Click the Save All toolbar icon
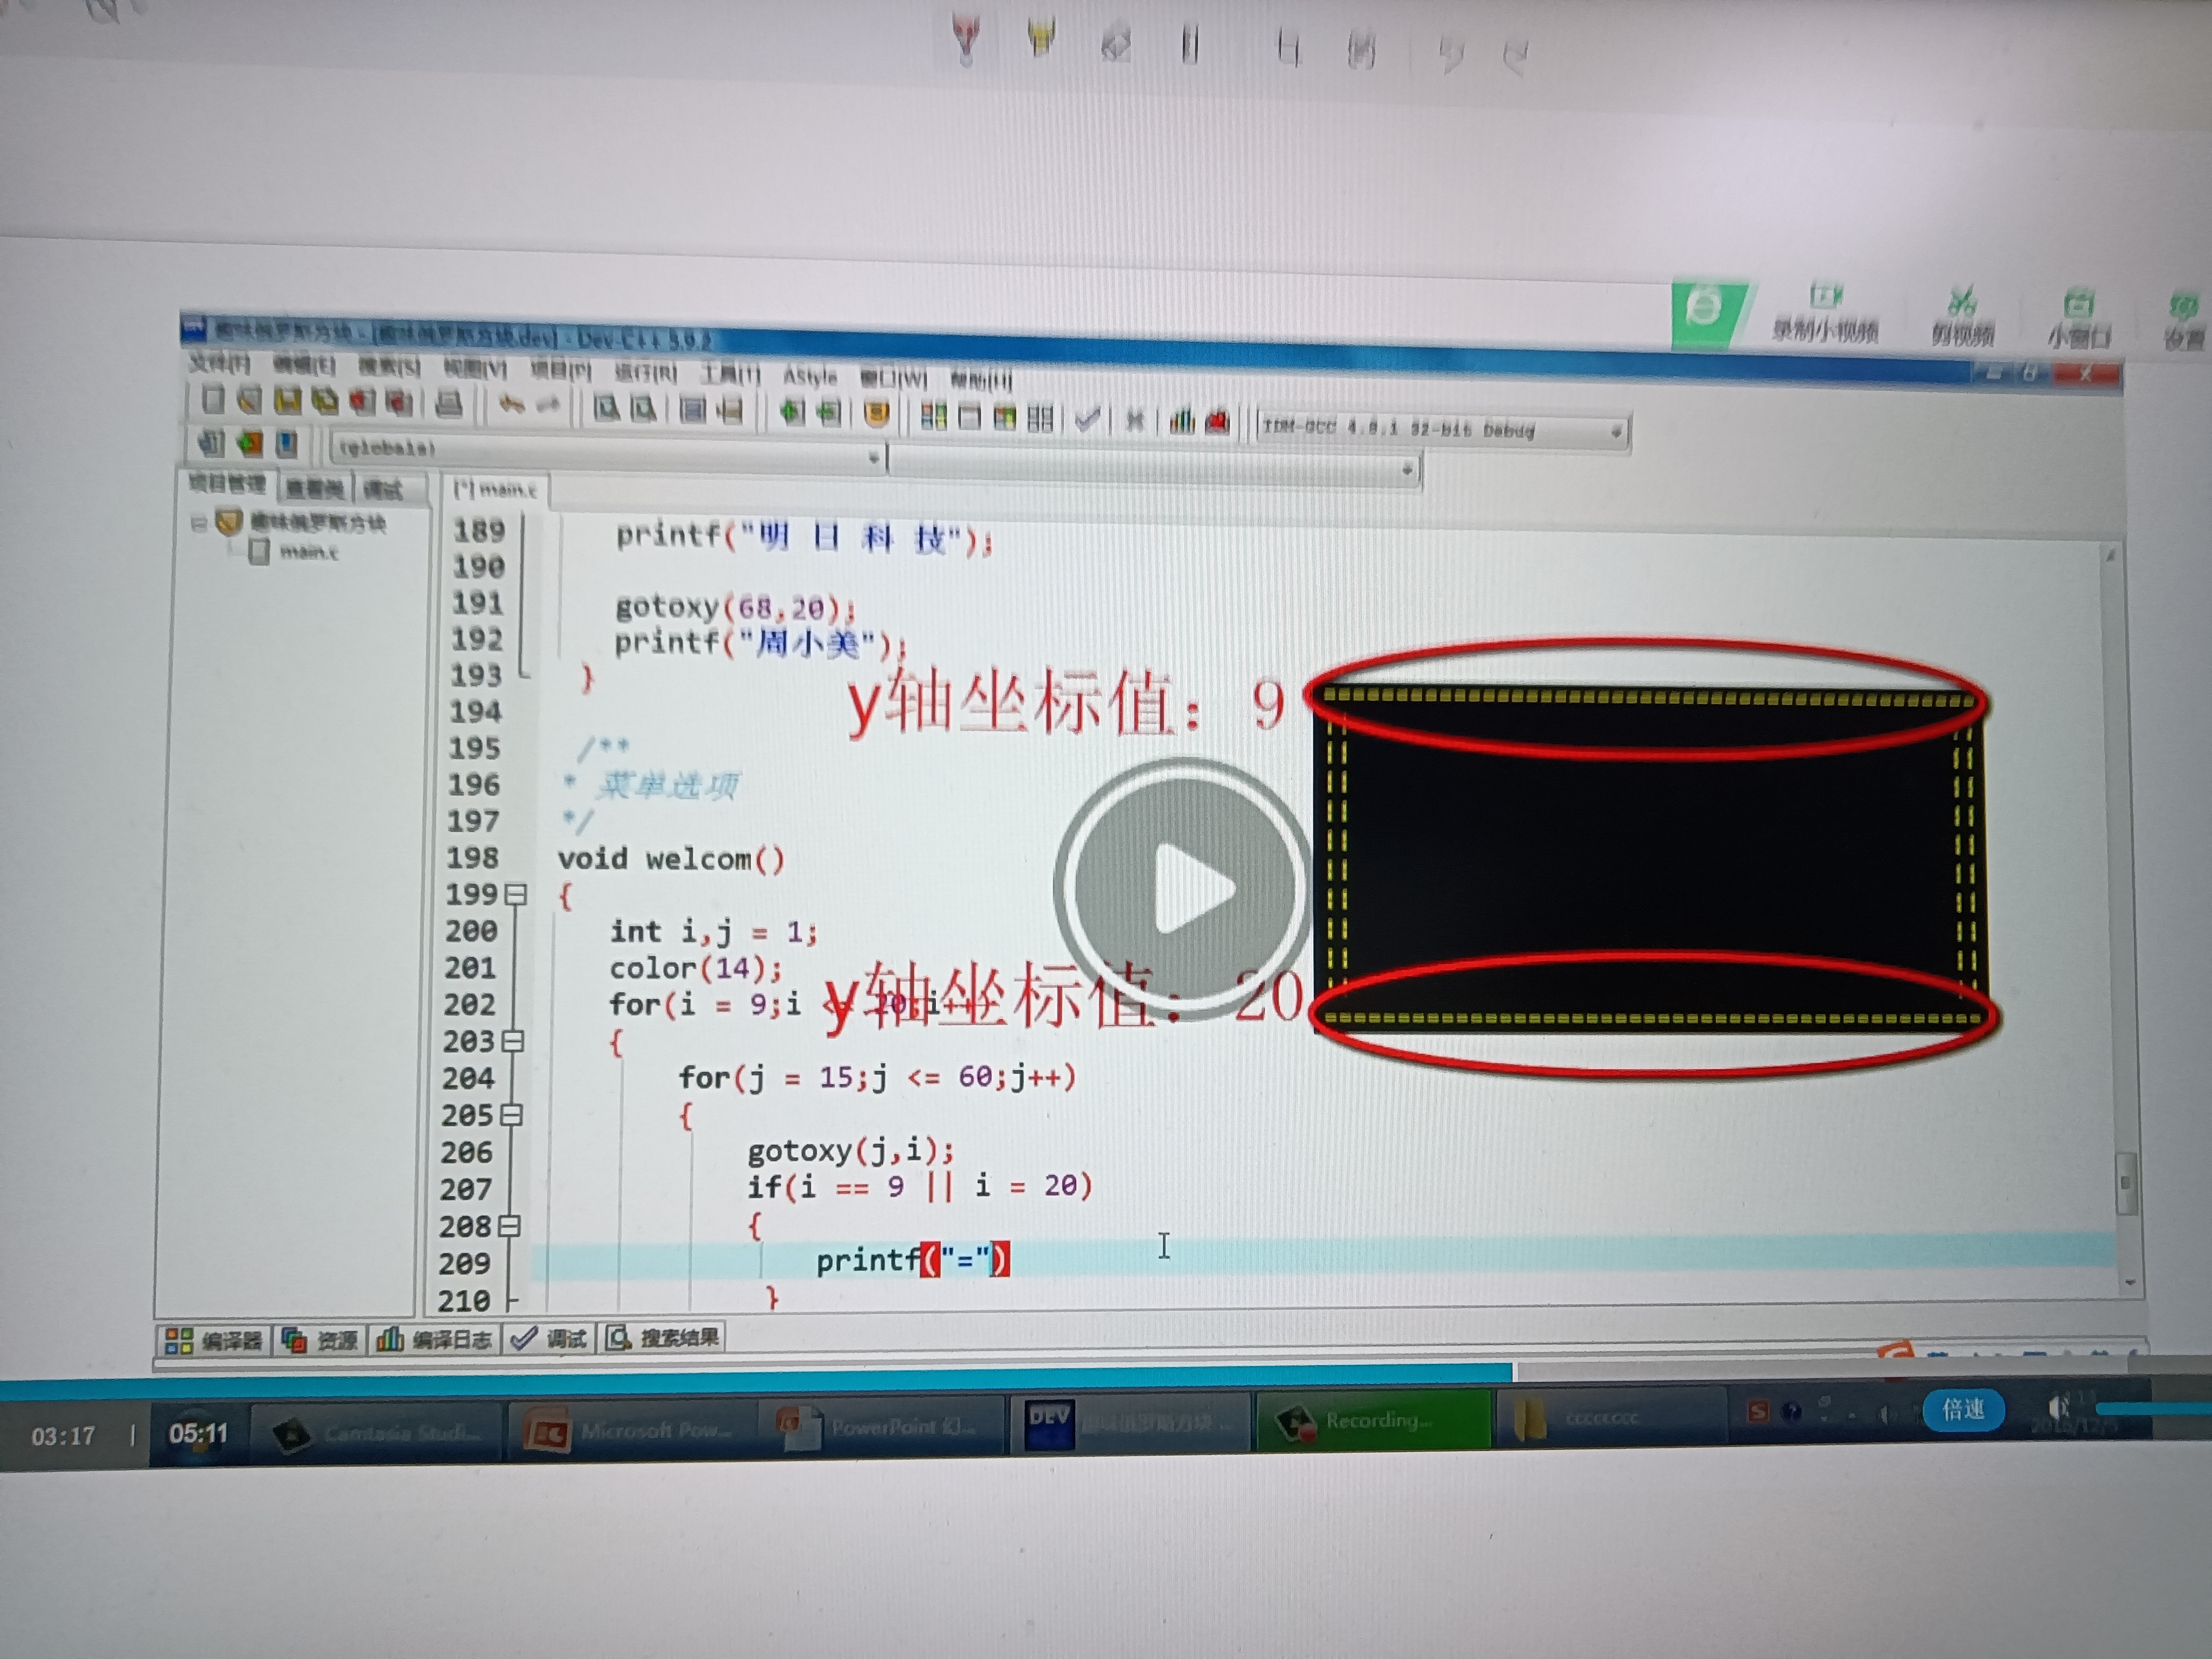This screenshot has height=1659, width=2212. click(324, 401)
